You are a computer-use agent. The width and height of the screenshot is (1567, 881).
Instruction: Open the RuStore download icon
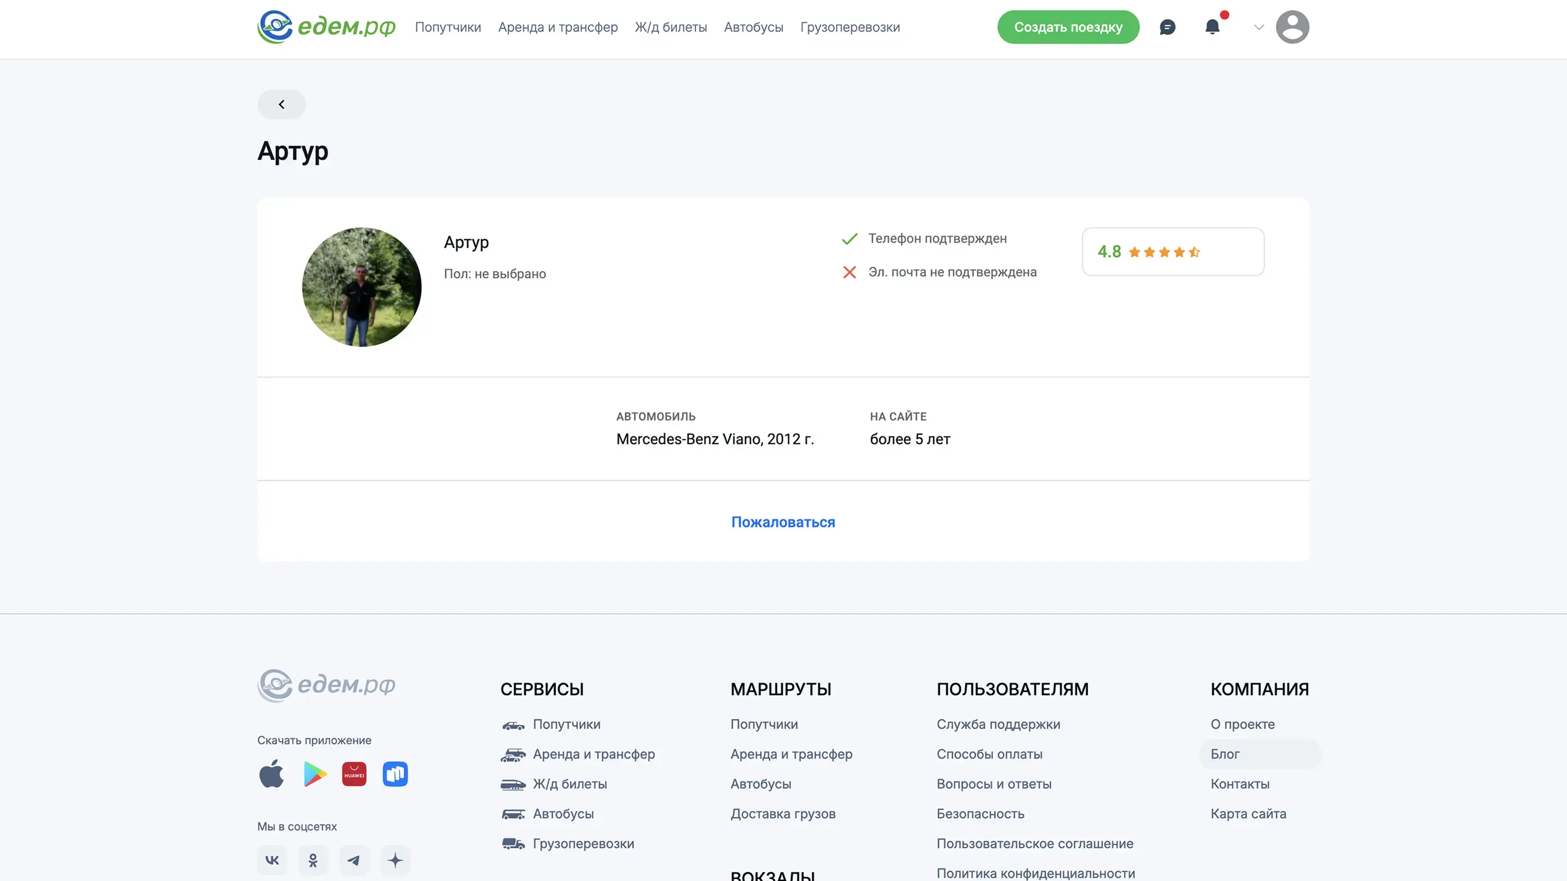(395, 774)
